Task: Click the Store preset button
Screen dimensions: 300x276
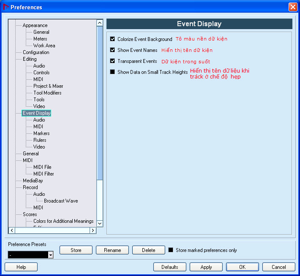Action: 76,250
